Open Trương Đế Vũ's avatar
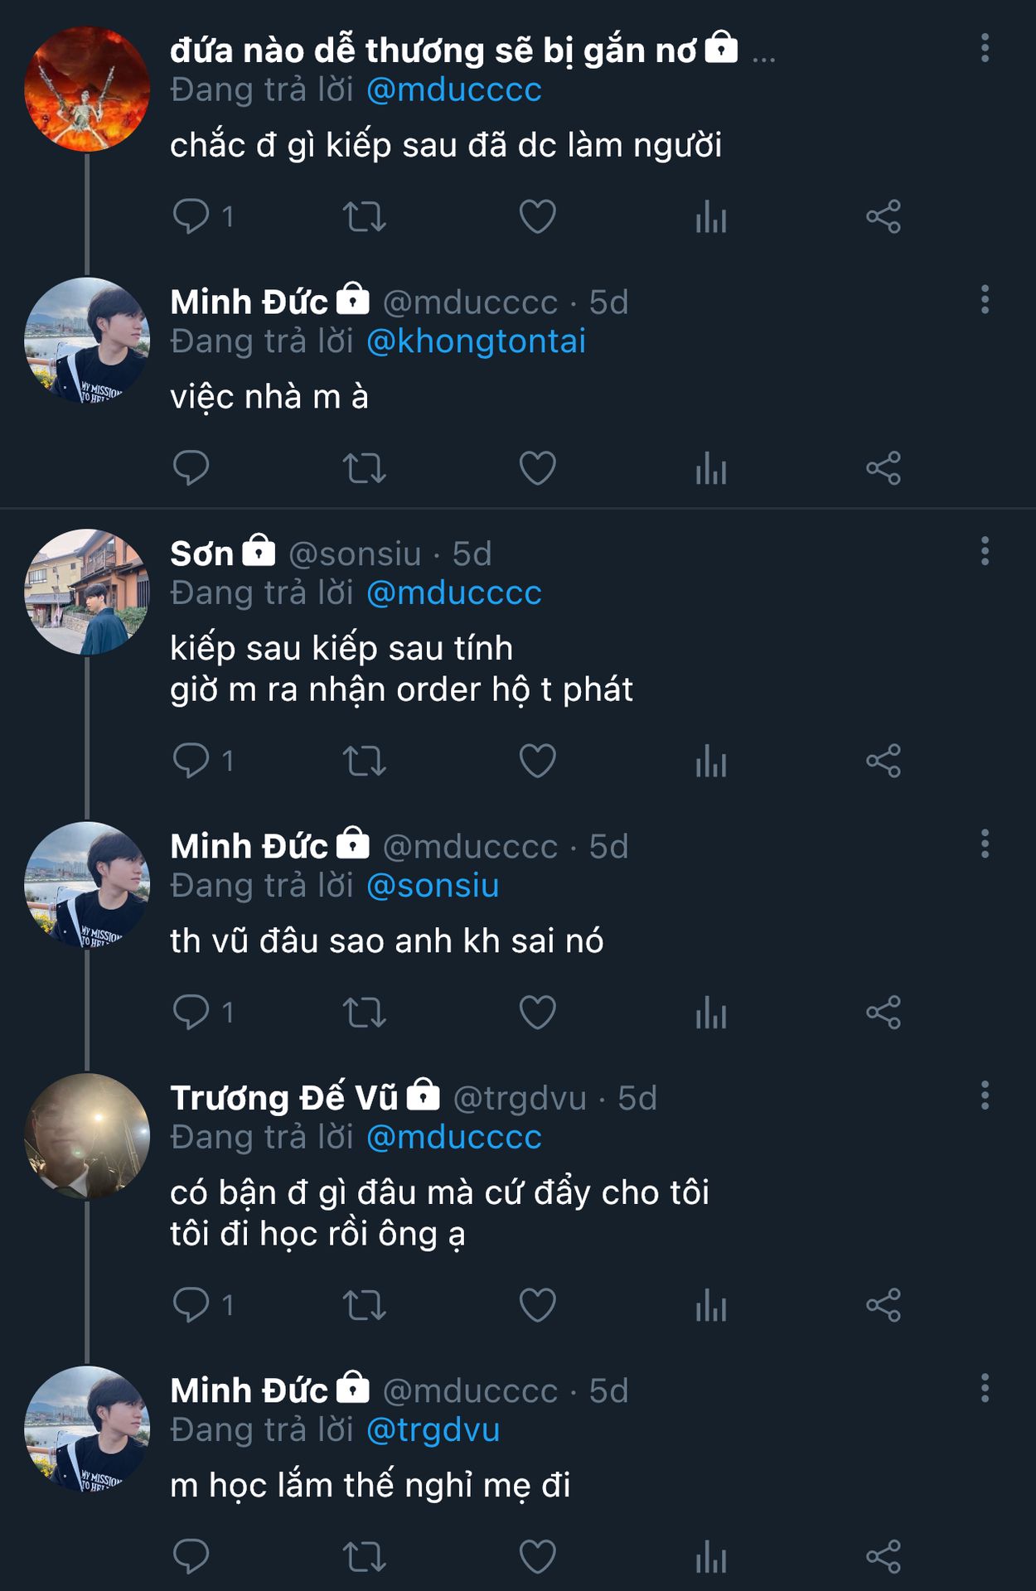Screen dimensions: 1036x1591 [87, 1136]
